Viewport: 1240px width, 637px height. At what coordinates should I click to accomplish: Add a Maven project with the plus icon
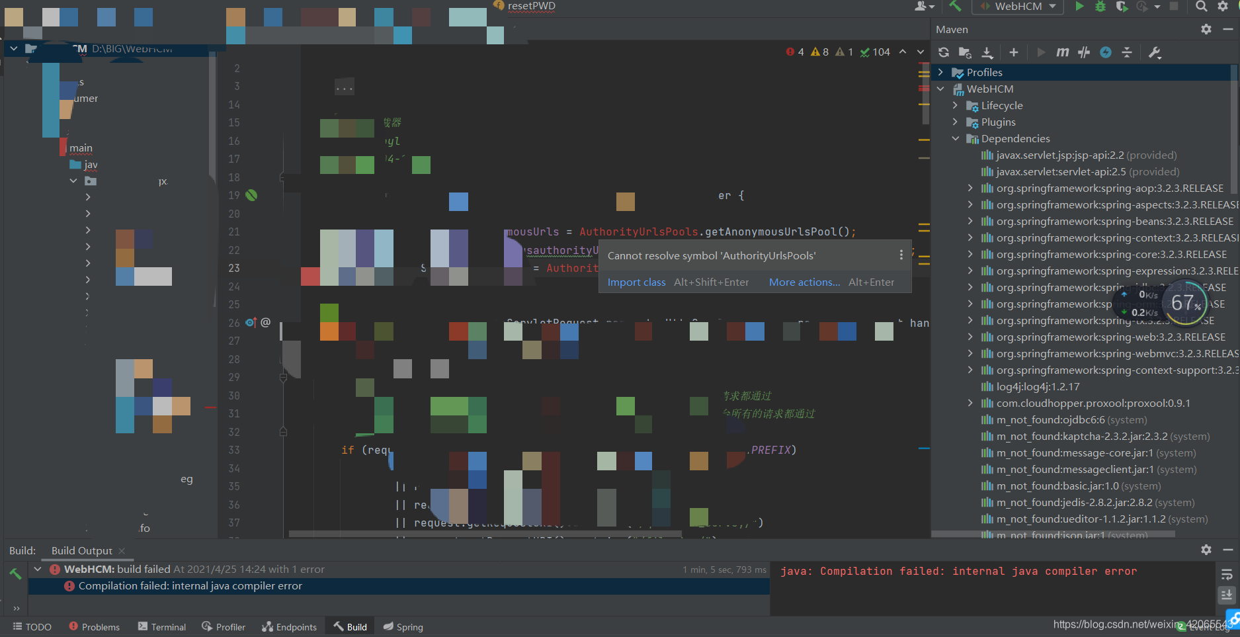[x=1013, y=52]
